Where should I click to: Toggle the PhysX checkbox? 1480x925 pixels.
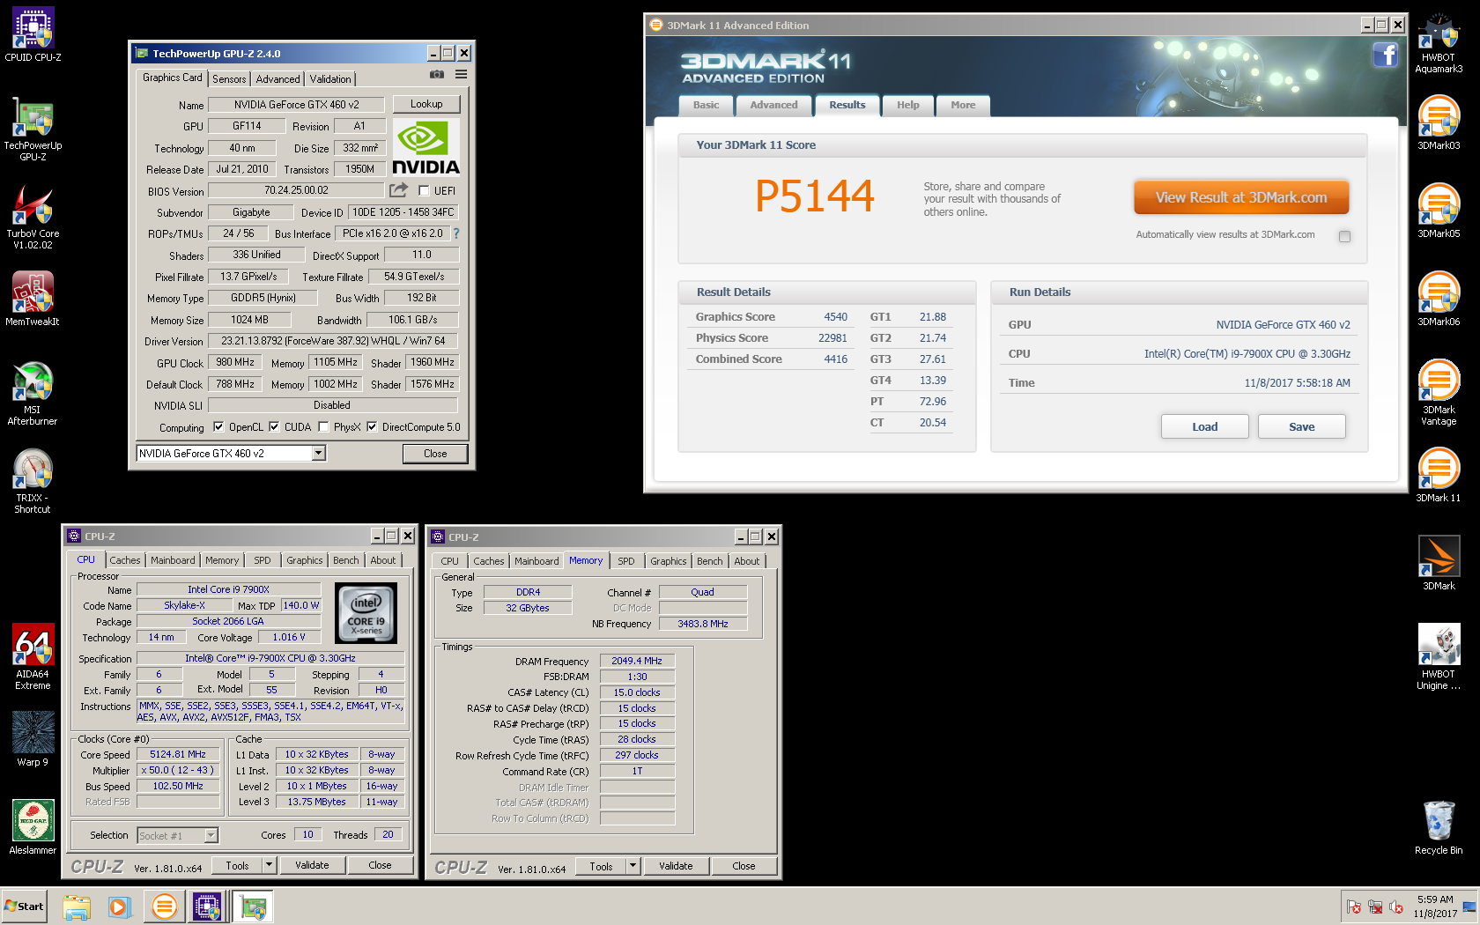(x=323, y=427)
